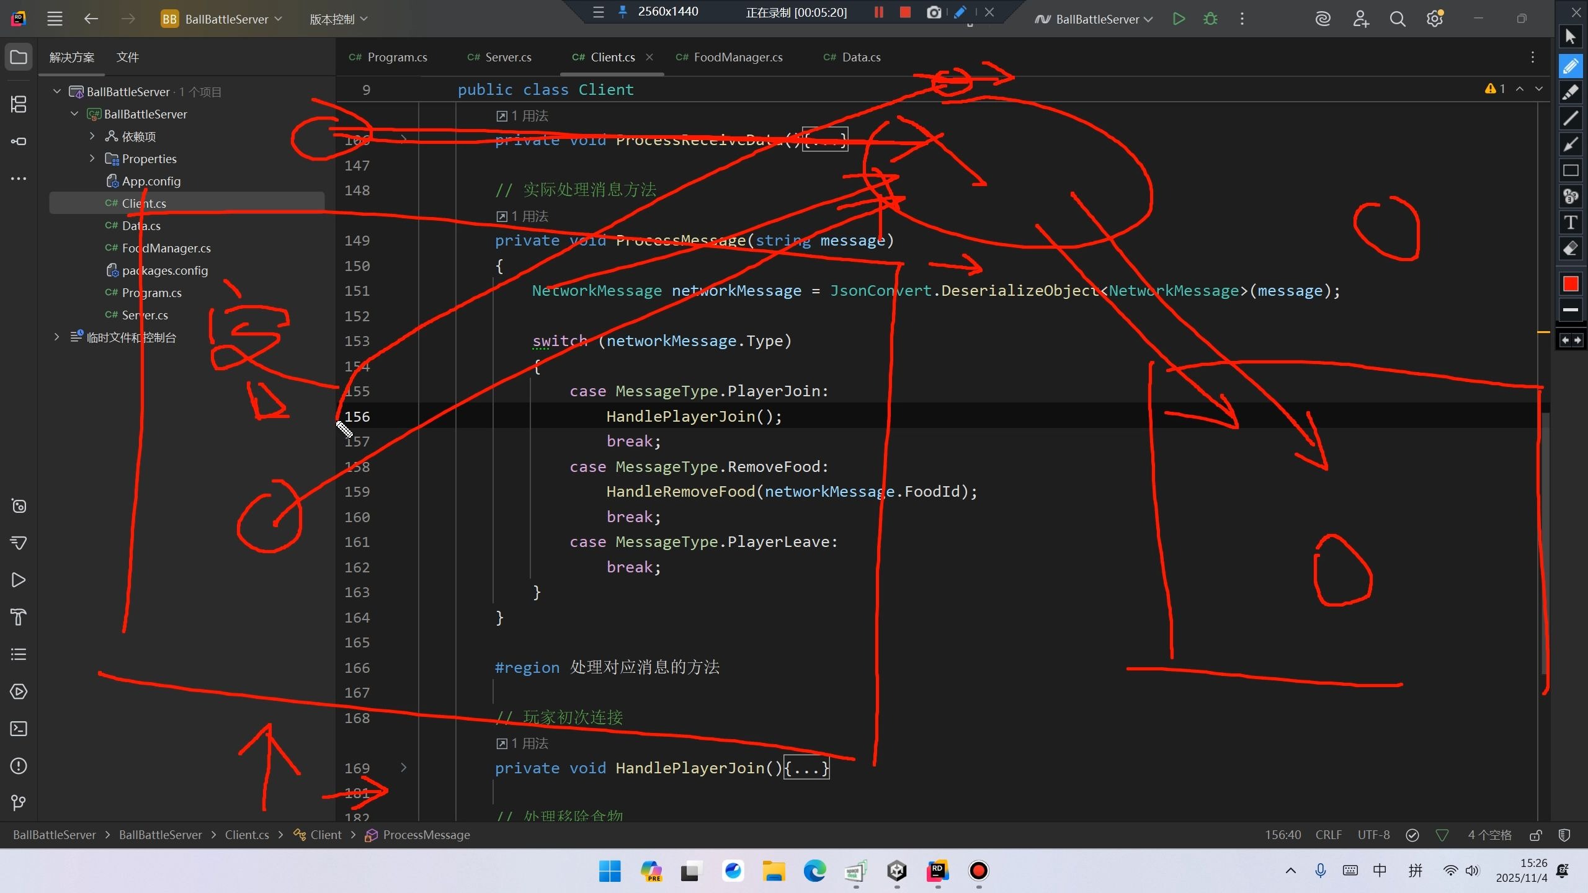
Task: Switch to the FoodManager.cs tab
Action: pyautogui.click(x=738, y=57)
